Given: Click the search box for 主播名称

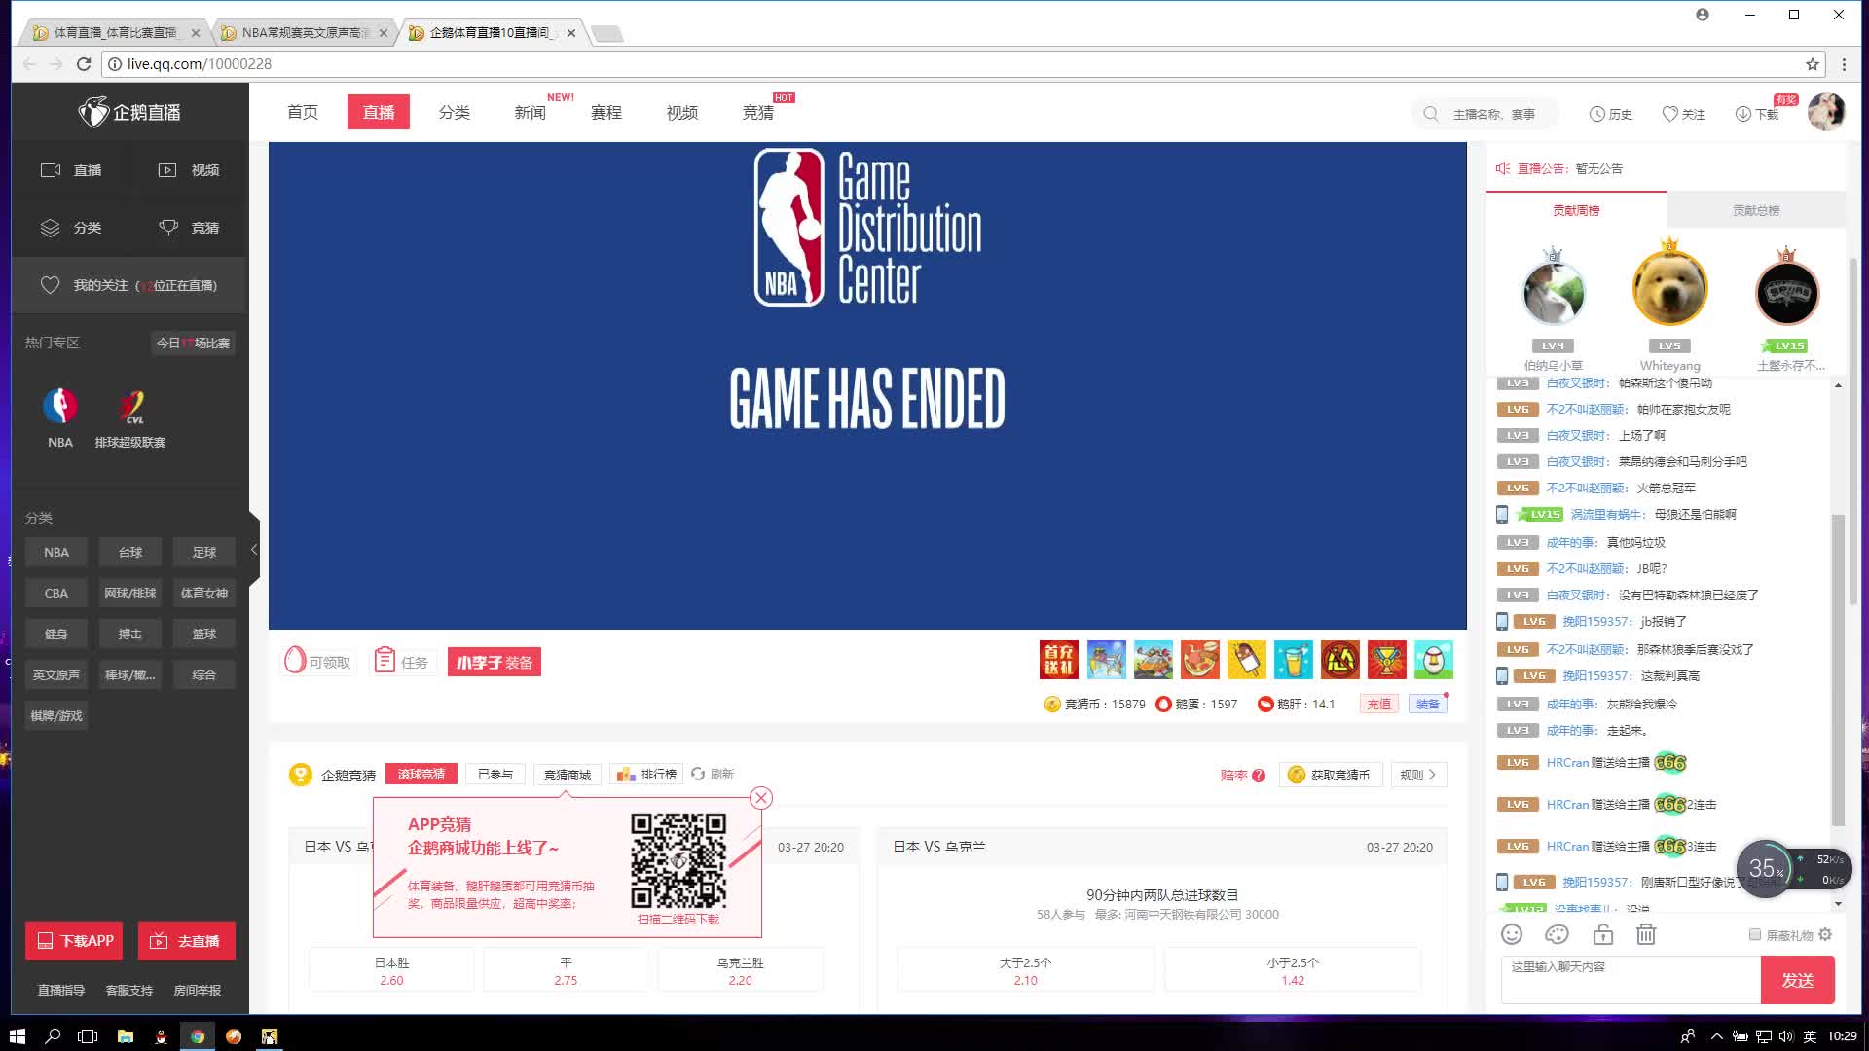Looking at the screenshot, I should (1484, 114).
